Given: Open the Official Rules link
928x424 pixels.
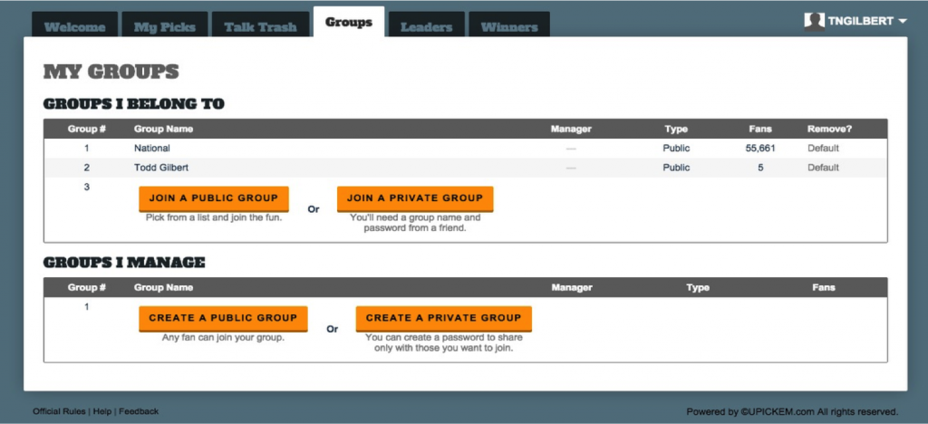Looking at the screenshot, I should click(59, 411).
